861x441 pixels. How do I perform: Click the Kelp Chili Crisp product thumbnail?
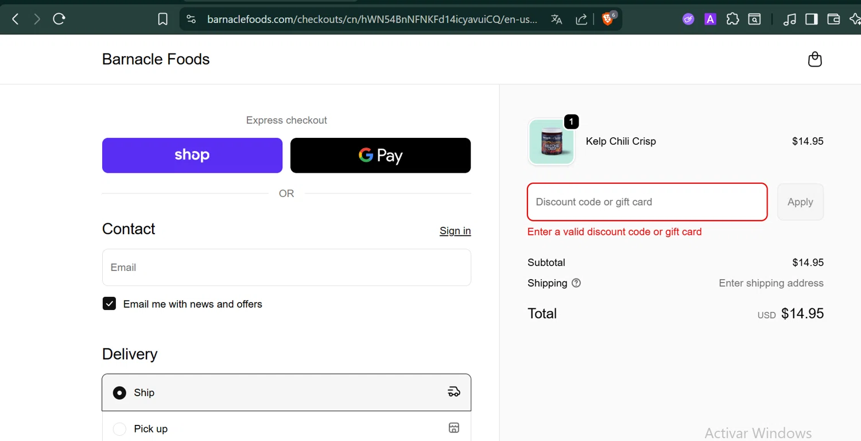[x=551, y=142]
